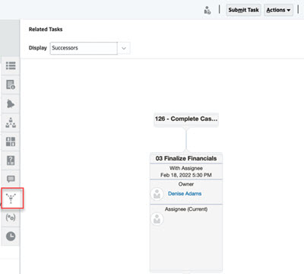The height and width of the screenshot is (274, 304).
Task: Open the Instructions document icon in sidebar
Action: coord(11,84)
